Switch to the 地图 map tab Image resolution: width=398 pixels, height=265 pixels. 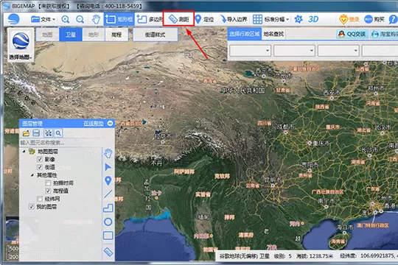click(x=47, y=35)
